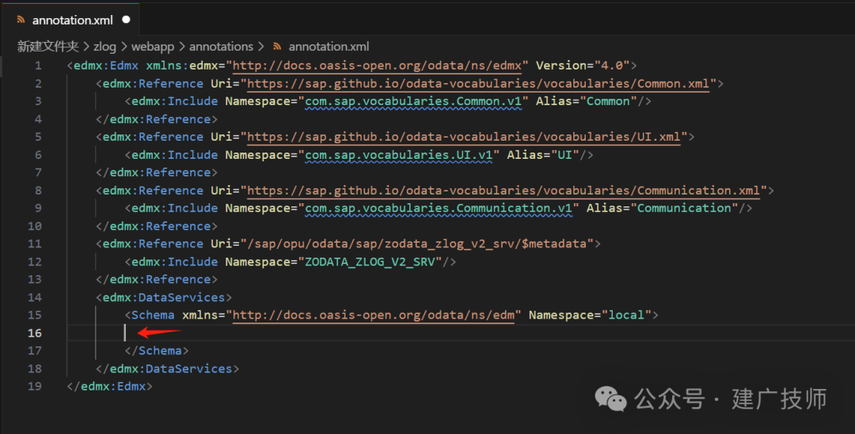Click line number 16 in the gutter

coord(34,333)
